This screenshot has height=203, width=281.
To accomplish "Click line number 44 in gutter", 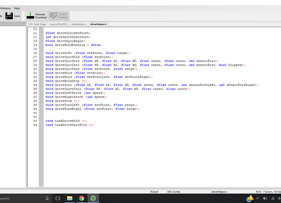I will click(35, 125).
